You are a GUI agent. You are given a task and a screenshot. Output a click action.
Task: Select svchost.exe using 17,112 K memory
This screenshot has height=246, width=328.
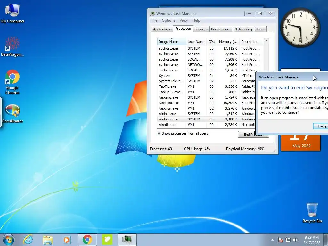point(210,48)
